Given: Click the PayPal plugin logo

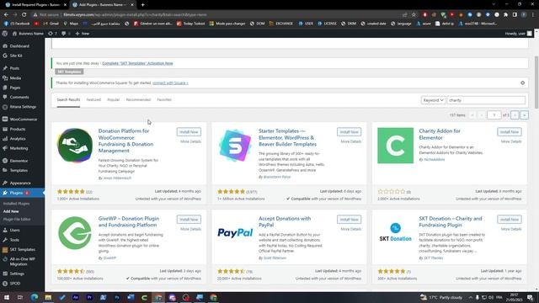Looking at the screenshot, I should (x=235, y=233).
